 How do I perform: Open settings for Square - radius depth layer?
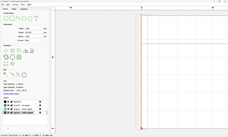[40, 113]
